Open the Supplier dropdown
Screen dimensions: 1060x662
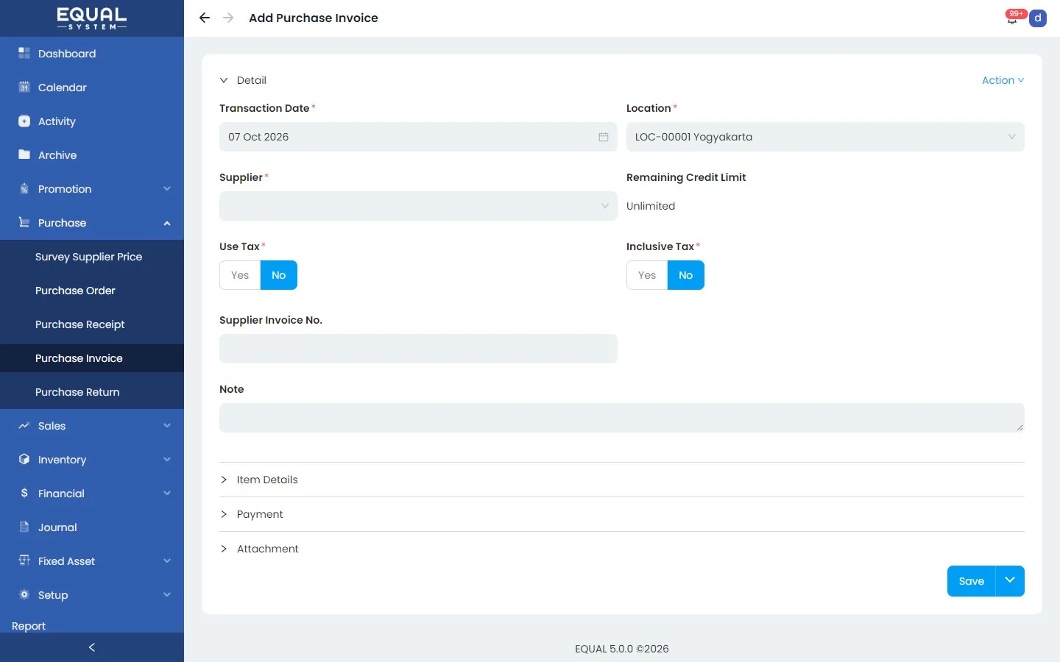(x=418, y=206)
